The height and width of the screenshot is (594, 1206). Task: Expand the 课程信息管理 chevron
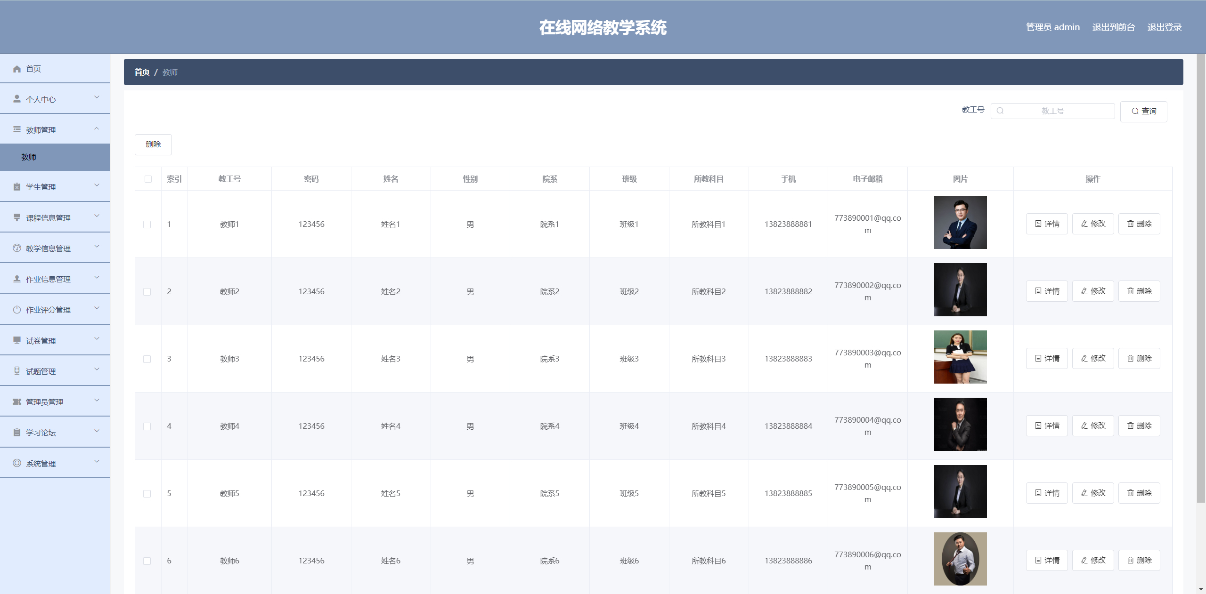(x=97, y=216)
